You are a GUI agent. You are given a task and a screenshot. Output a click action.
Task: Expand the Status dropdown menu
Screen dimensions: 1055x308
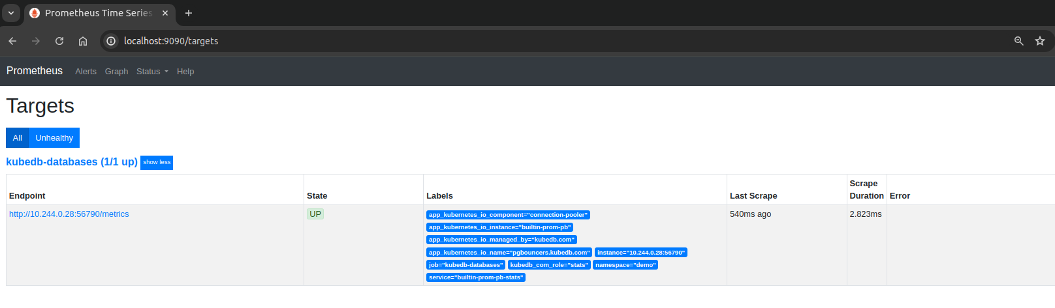click(x=151, y=72)
